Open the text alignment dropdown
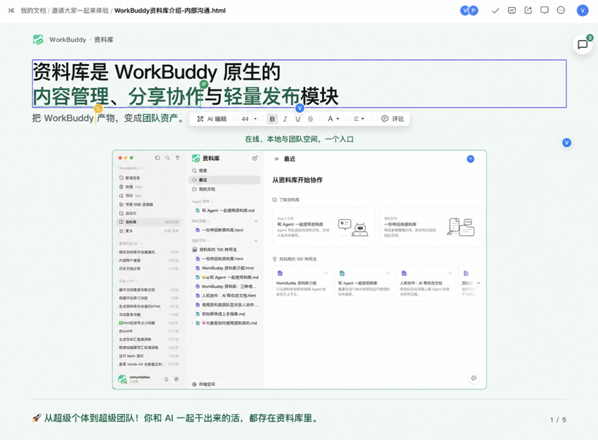 tap(359, 119)
